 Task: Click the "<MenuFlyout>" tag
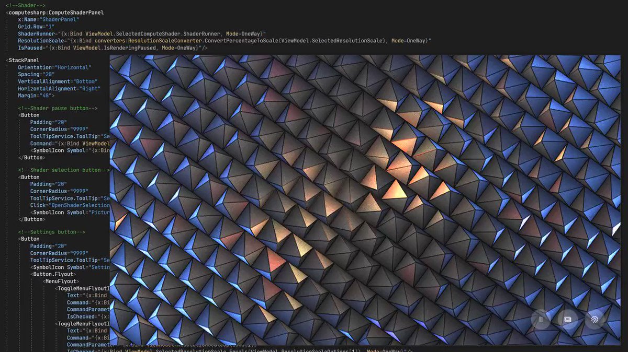click(61, 281)
